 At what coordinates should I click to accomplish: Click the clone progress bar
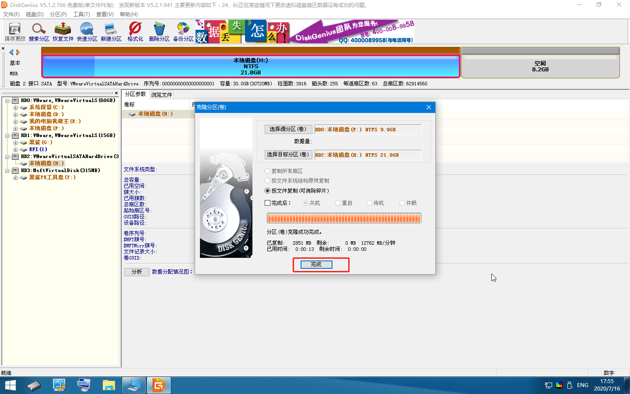coord(344,218)
